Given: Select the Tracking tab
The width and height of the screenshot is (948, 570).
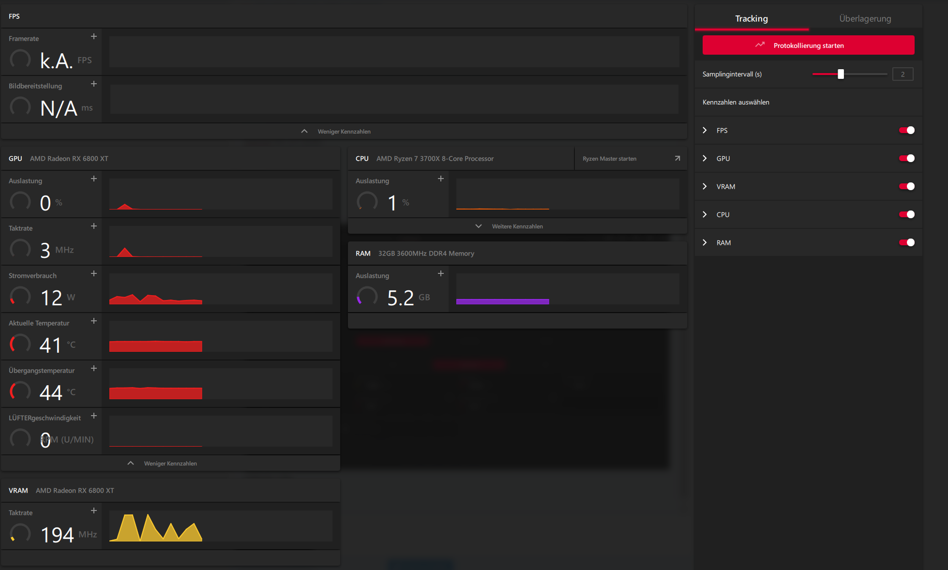Looking at the screenshot, I should tap(751, 19).
